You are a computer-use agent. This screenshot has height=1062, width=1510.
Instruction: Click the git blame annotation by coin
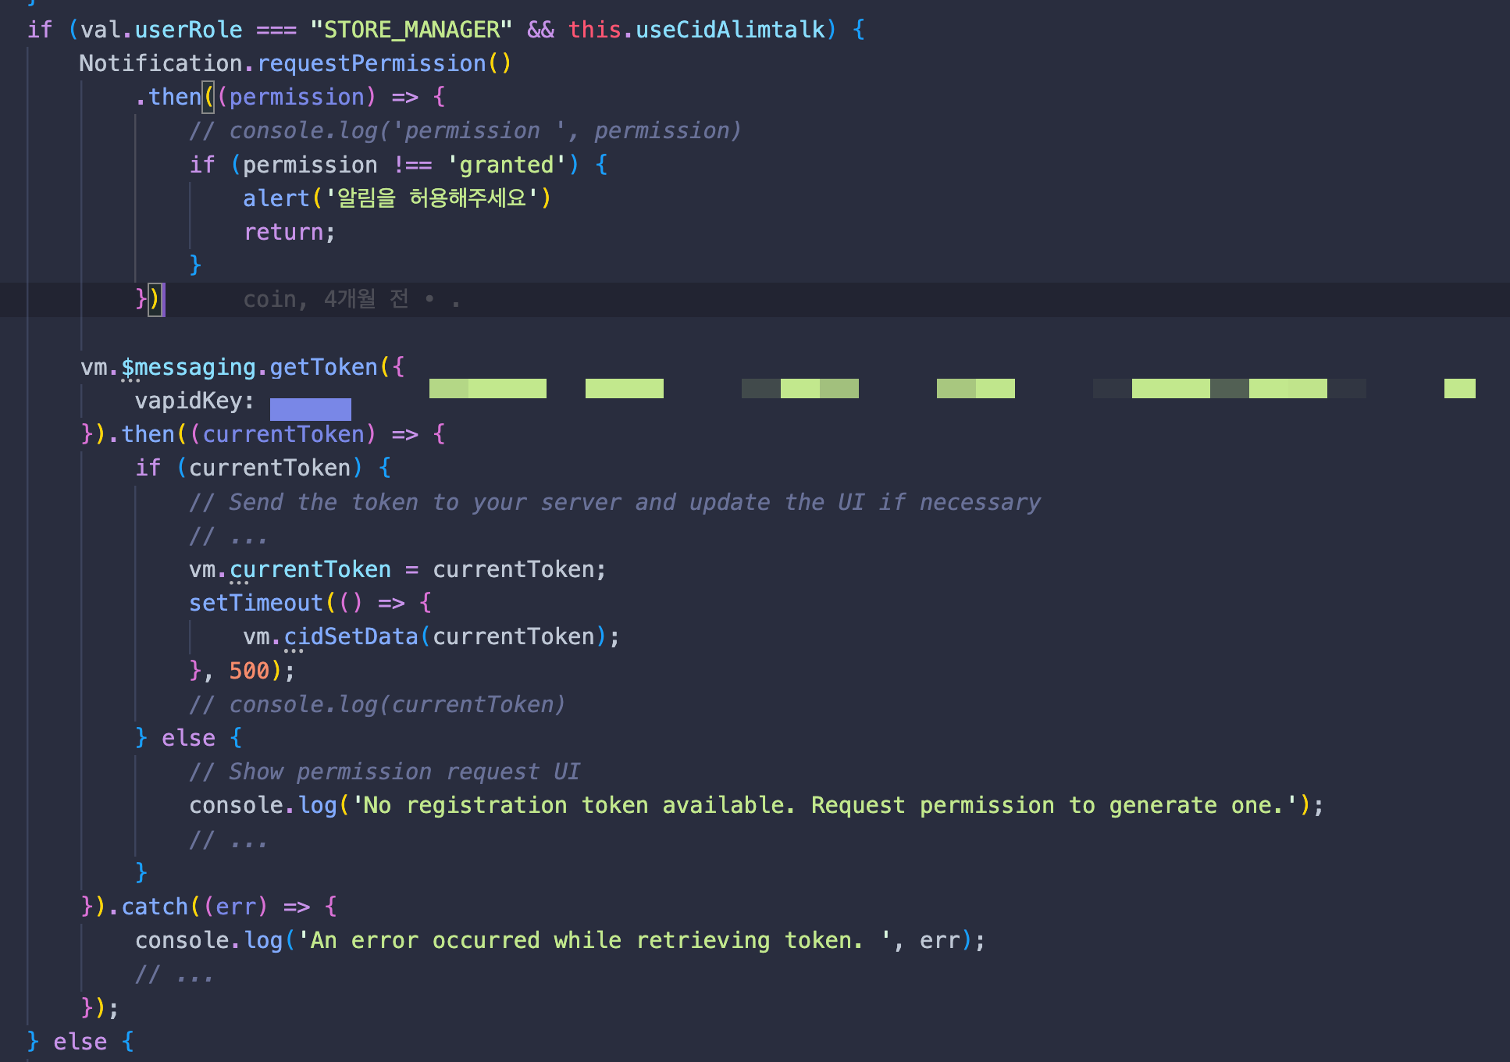coord(351,299)
